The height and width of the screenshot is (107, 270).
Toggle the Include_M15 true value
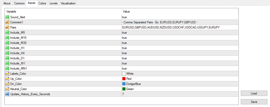click(x=124, y=38)
